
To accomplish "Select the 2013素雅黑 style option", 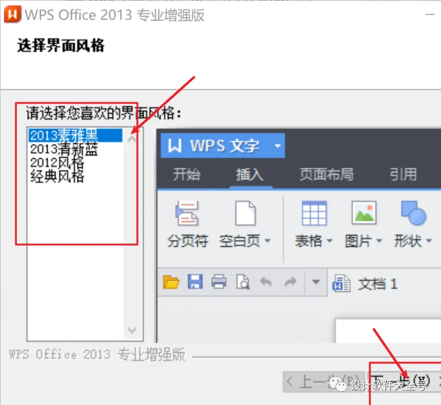I will tap(75, 136).
